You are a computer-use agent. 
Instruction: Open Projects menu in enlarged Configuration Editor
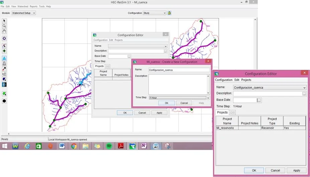coord(246,80)
